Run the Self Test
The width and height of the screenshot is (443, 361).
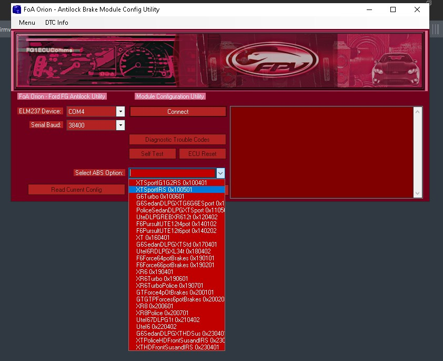(152, 154)
